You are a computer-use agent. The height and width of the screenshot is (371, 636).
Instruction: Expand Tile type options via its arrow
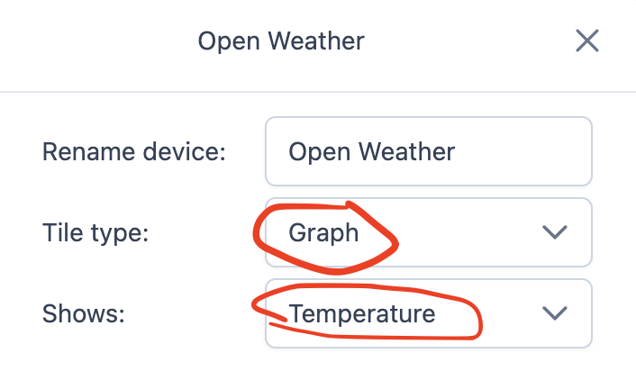556,232
